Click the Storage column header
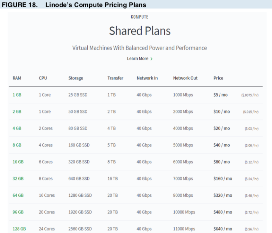Viewport: 272px width, 233px height. [x=76, y=78]
